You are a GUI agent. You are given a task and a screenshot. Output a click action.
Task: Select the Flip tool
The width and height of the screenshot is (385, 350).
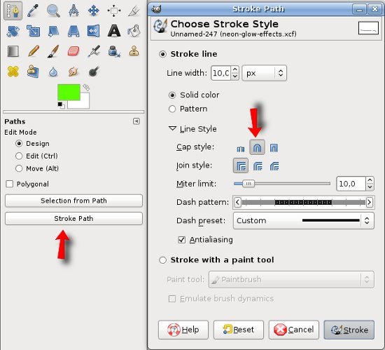94,31
